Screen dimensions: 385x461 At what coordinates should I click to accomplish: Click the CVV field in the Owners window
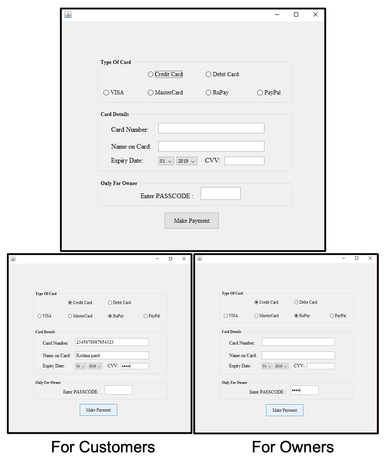321,366
